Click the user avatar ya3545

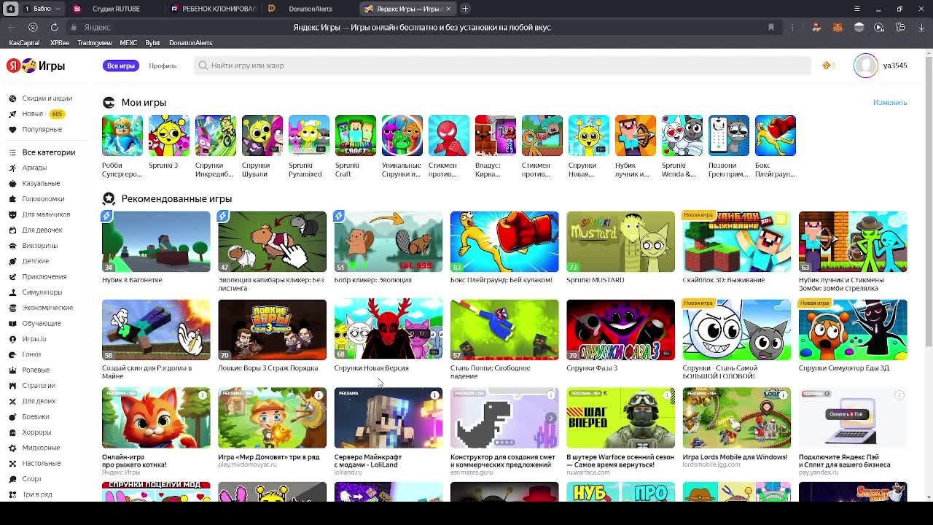coord(866,66)
